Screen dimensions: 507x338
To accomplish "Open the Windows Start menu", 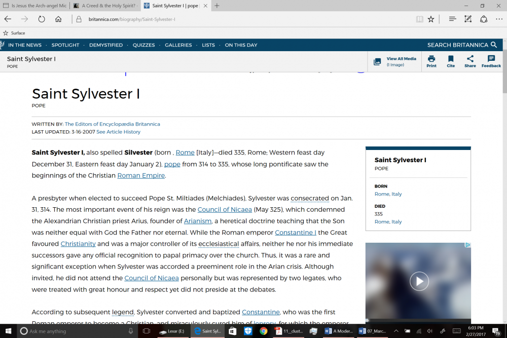I will [9, 331].
